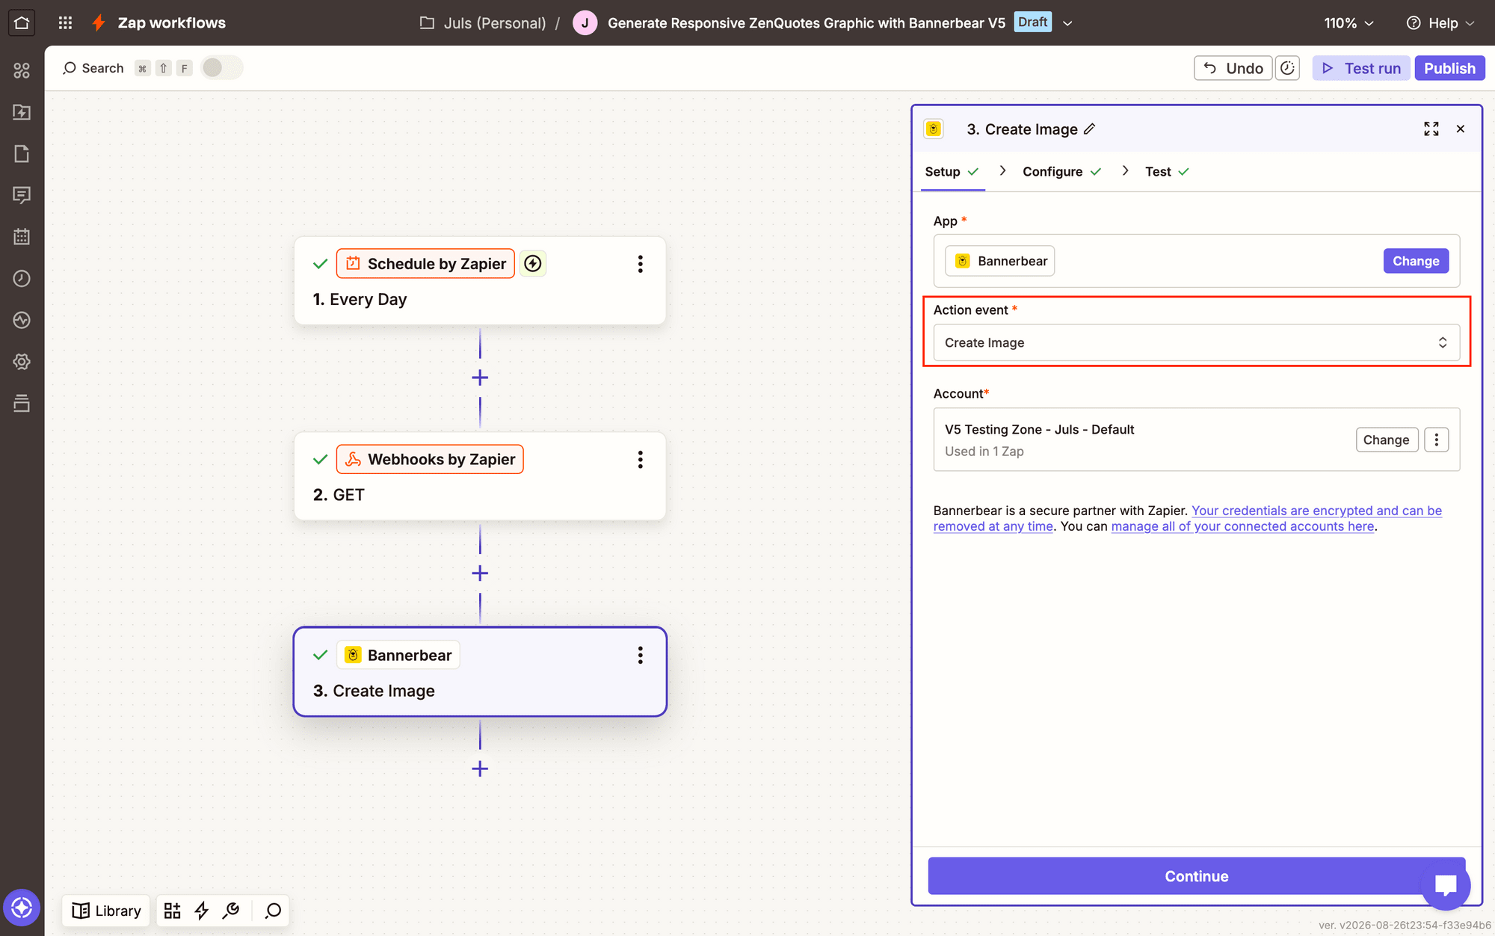Viewport: 1495px width, 936px height.
Task: Open the dashboard apps icon in sidebar
Action: tap(22, 70)
